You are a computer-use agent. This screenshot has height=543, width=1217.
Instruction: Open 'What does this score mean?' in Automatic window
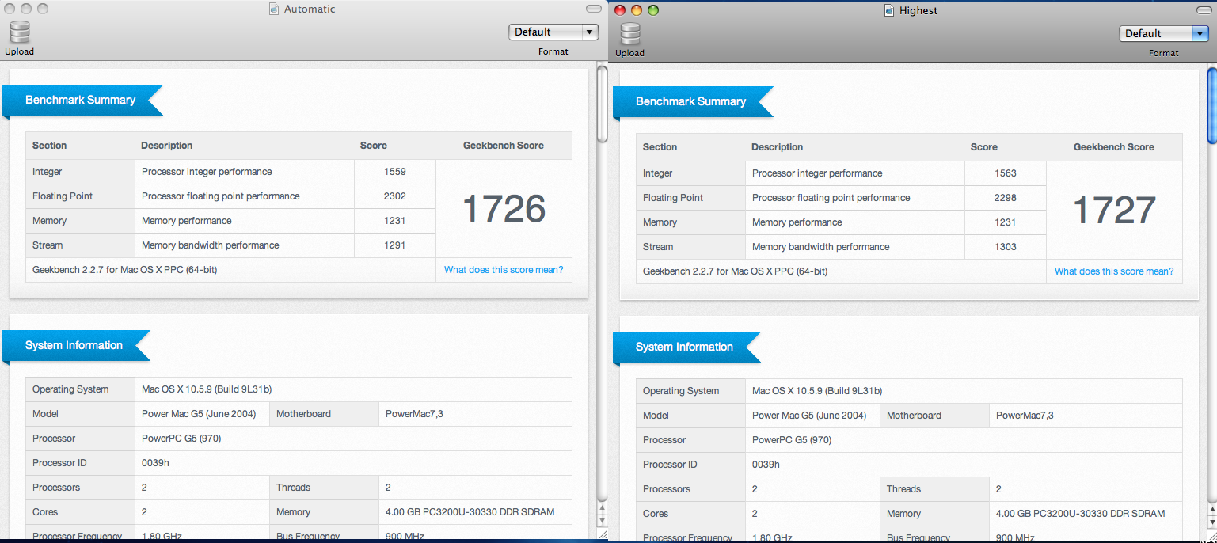tap(504, 270)
